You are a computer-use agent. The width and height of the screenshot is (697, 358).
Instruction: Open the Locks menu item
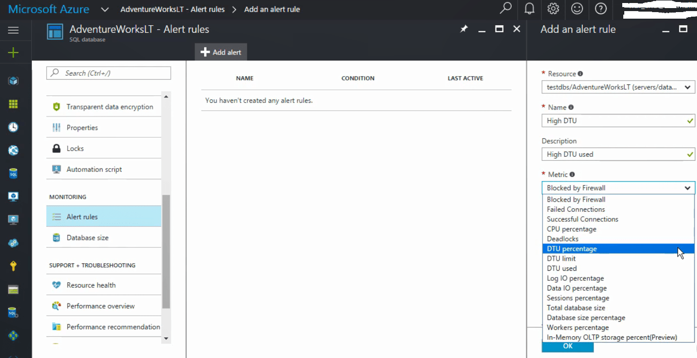[104, 148]
